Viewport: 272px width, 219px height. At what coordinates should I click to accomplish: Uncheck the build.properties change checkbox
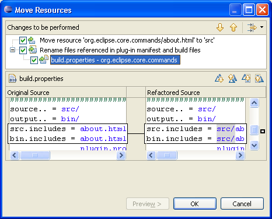pyautogui.click(x=34, y=60)
